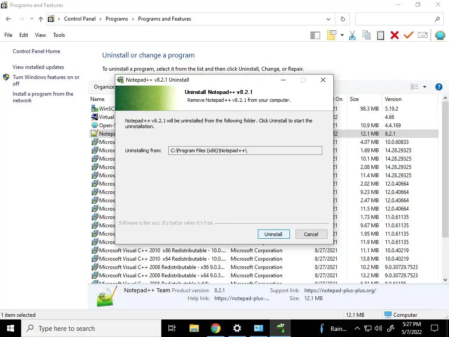Open File Explorer from the taskbar
The image size is (449, 337).
click(x=194, y=328)
